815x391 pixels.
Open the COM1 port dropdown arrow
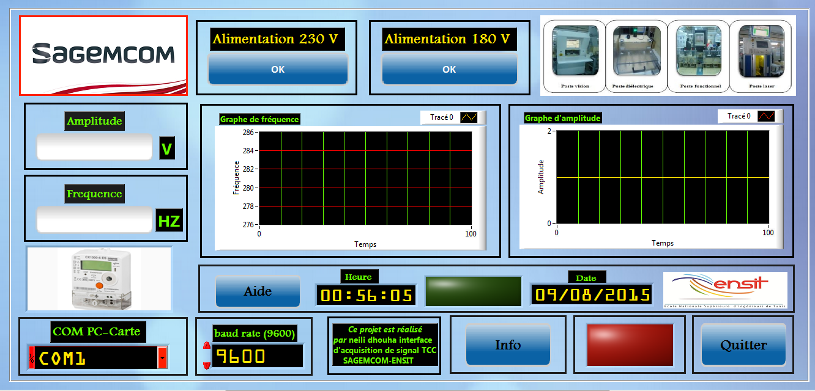coord(162,357)
